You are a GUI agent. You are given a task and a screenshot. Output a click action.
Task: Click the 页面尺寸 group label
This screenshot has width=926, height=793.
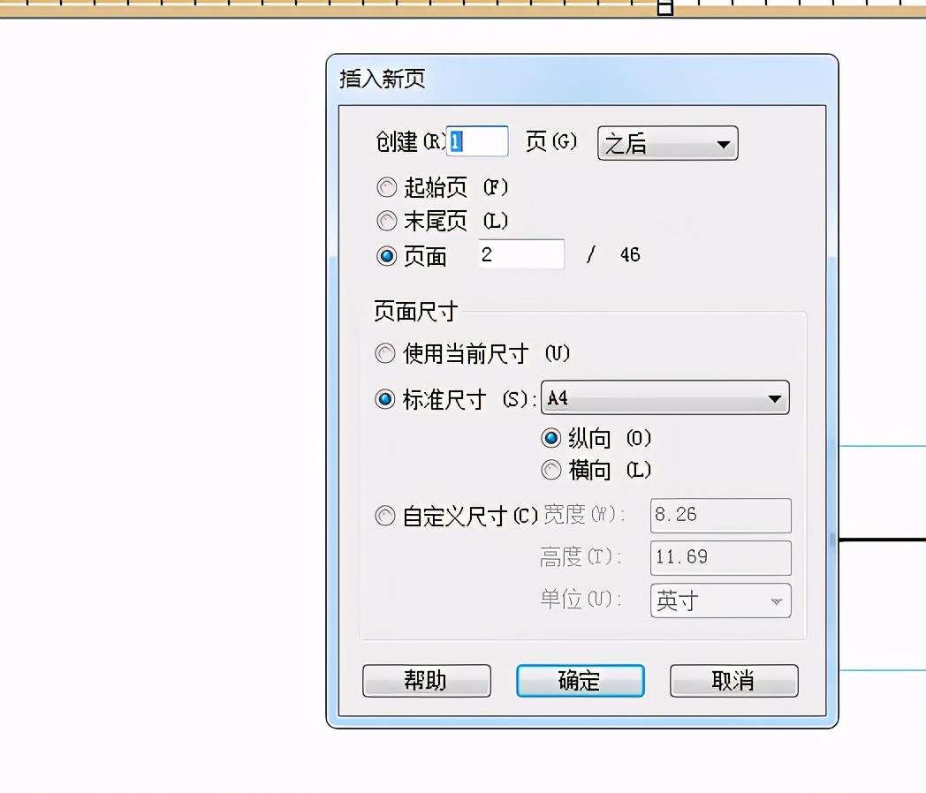point(416,311)
